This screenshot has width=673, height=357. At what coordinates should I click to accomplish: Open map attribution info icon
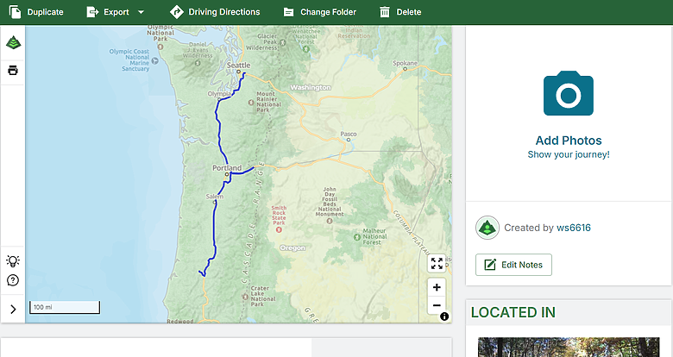click(x=444, y=316)
